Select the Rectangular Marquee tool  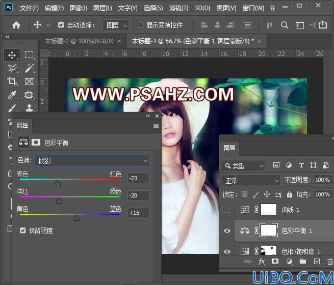pyautogui.click(x=29, y=55)
